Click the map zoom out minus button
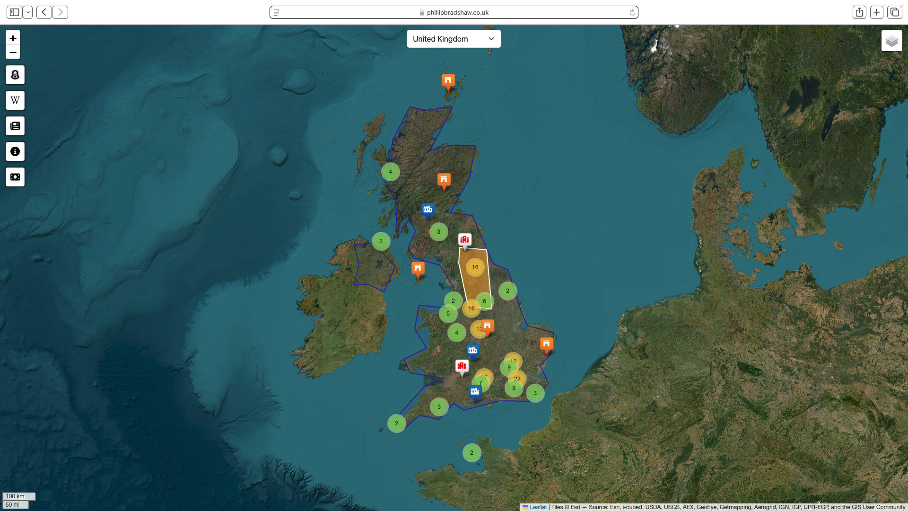Viewport: 908px width, 511px height. [x=13, y=53]
